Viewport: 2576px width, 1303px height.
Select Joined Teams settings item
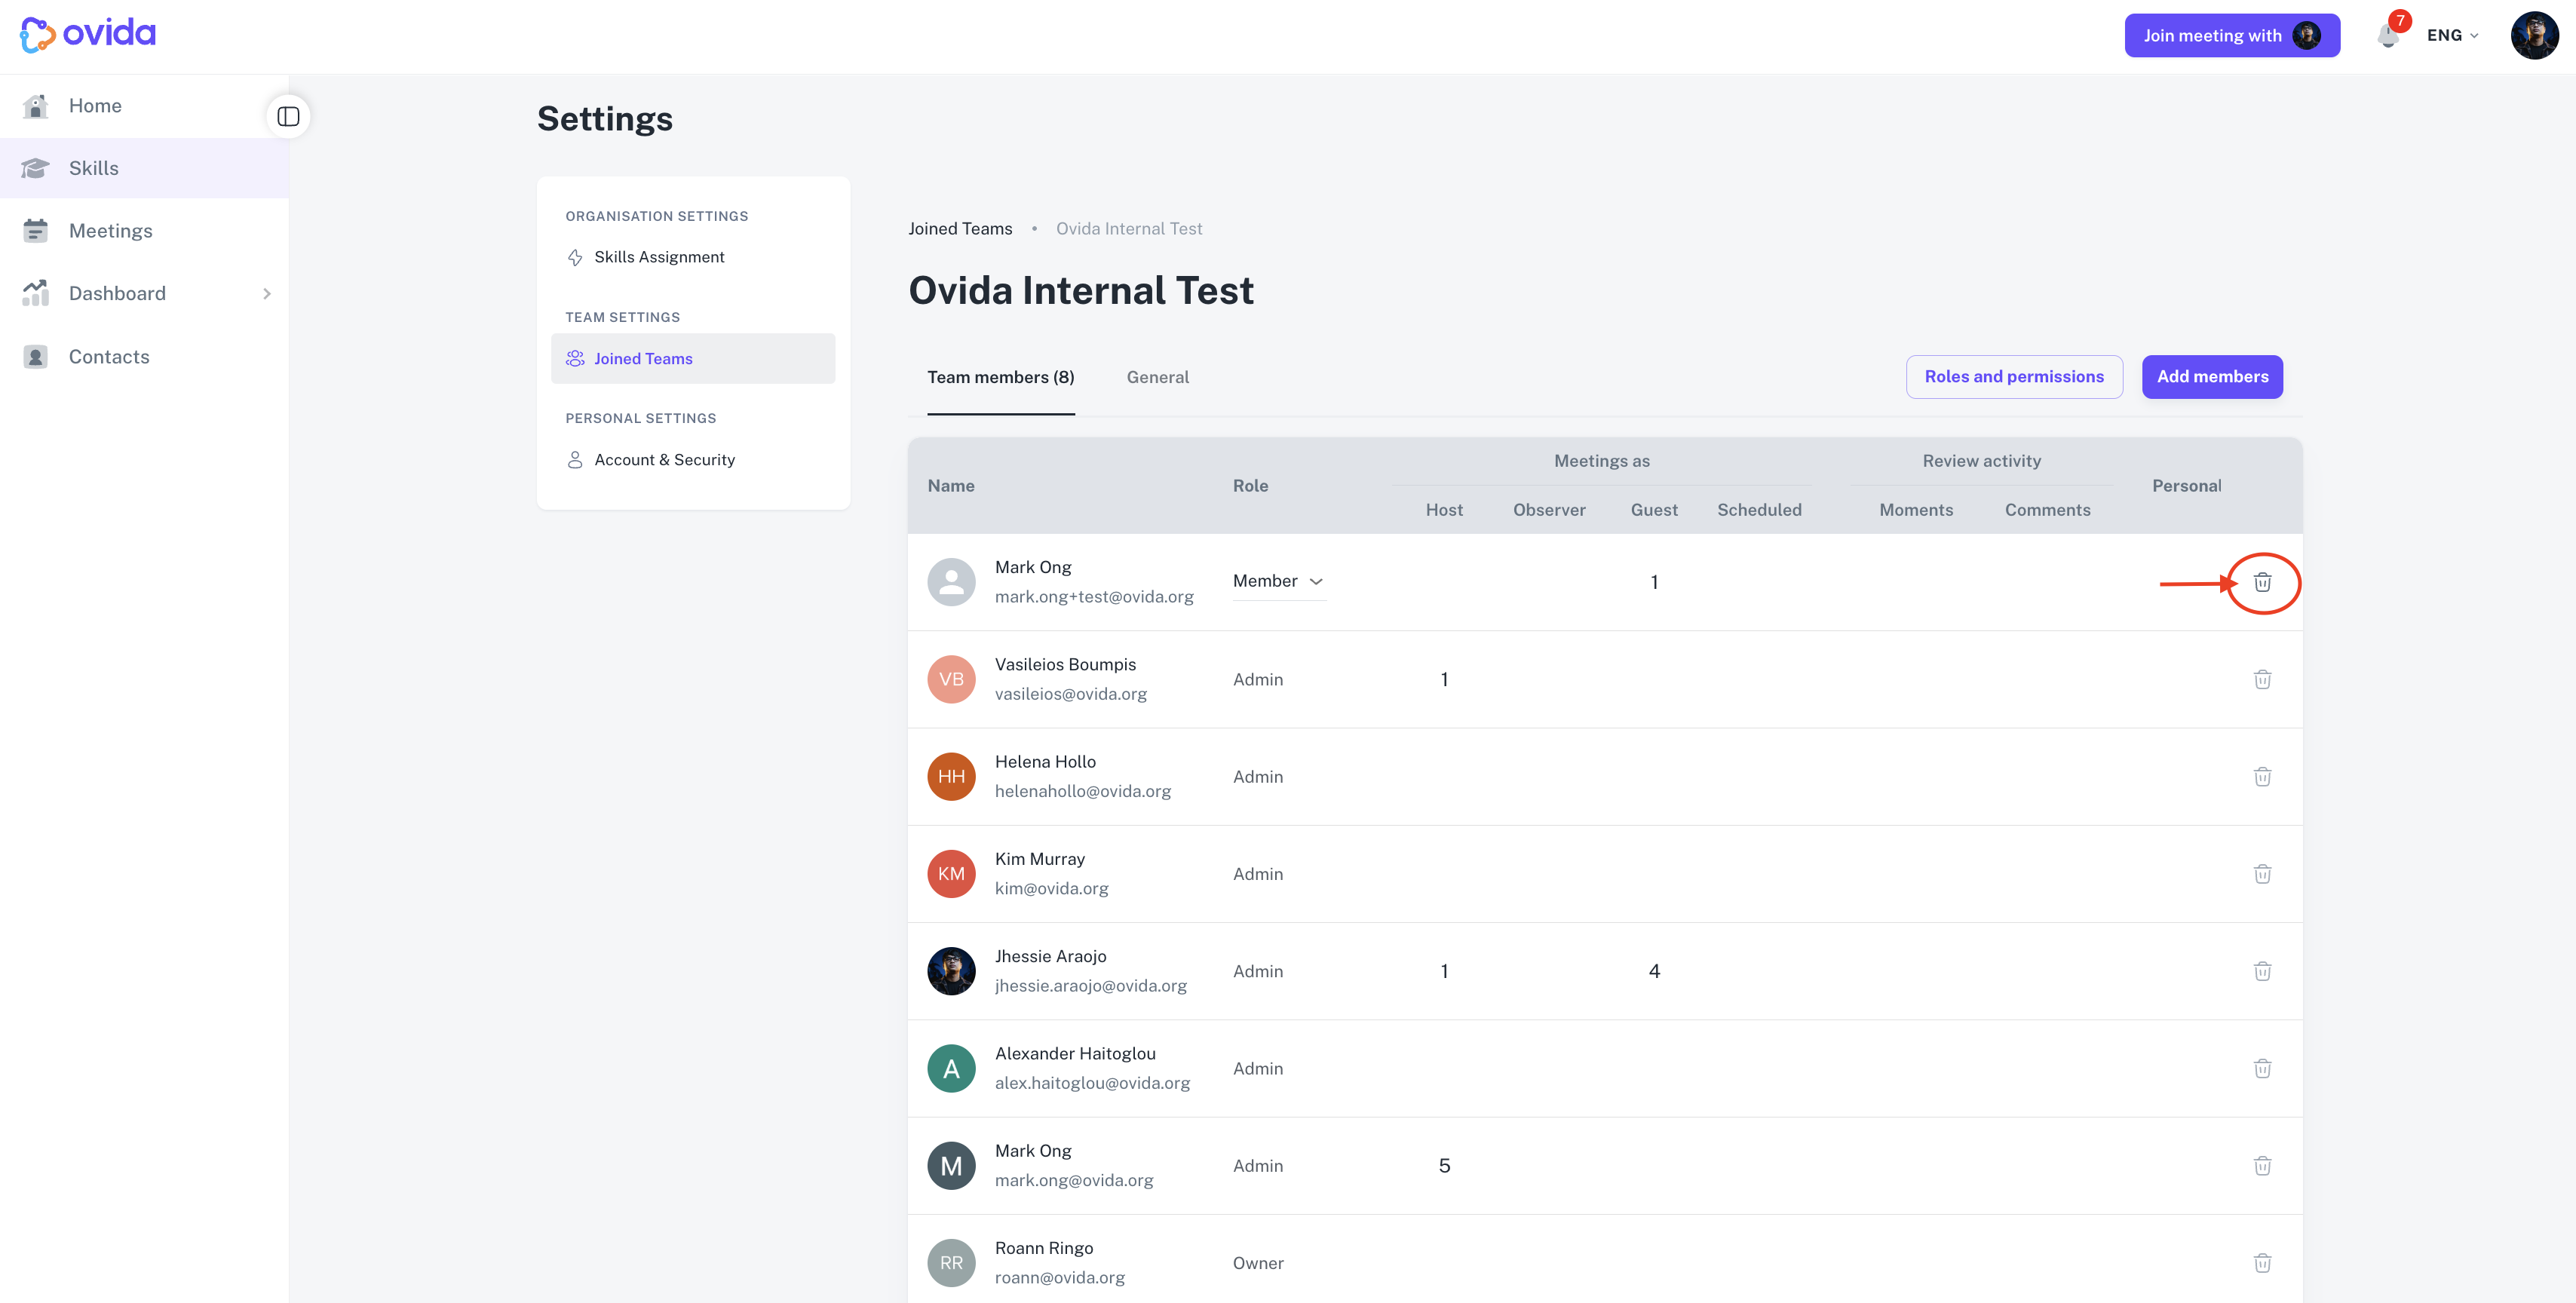693,358
